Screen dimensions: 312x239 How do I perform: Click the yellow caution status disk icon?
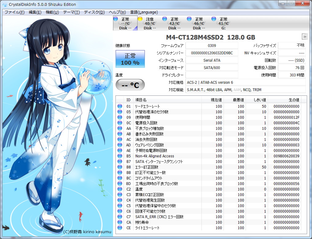(x=140, y=19)
